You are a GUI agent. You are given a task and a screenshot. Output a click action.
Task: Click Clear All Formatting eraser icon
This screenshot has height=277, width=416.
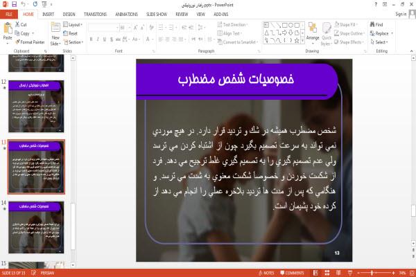(151, 28)
